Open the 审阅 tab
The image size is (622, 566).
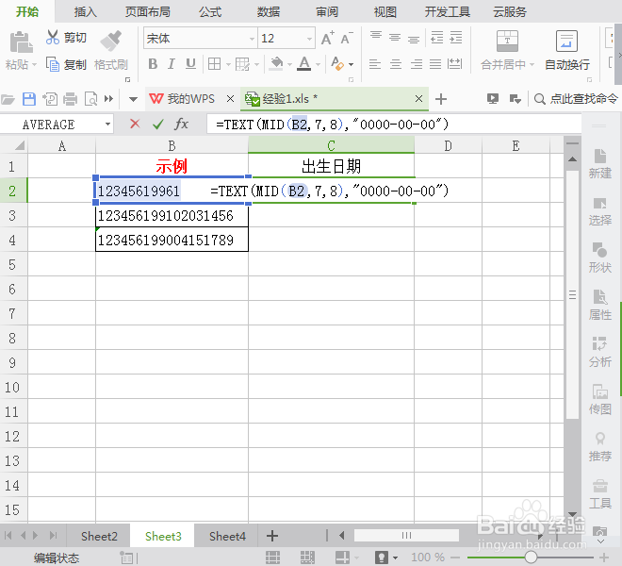tap(327, 12)
